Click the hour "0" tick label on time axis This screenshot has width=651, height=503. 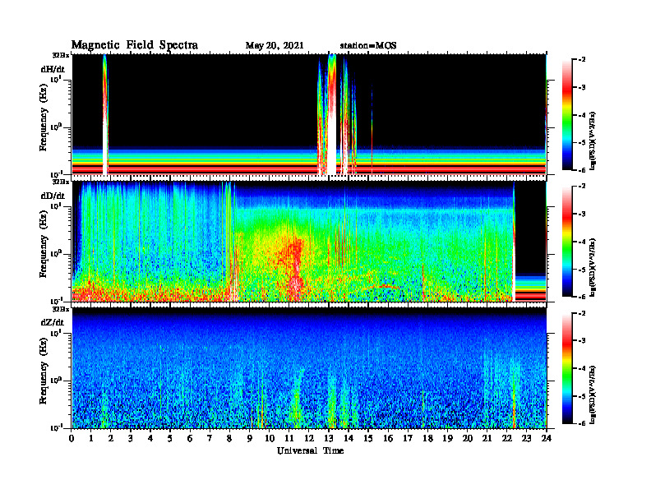tap(72, 438)
